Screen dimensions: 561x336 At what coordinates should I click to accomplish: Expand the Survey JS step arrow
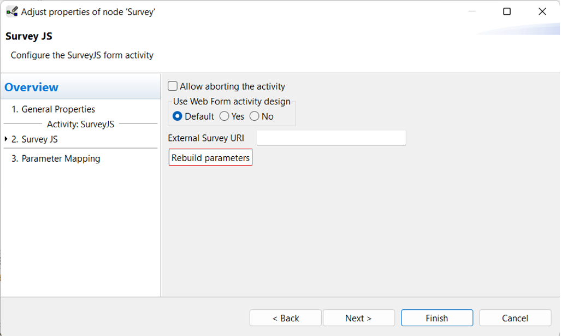coord(6,139)
